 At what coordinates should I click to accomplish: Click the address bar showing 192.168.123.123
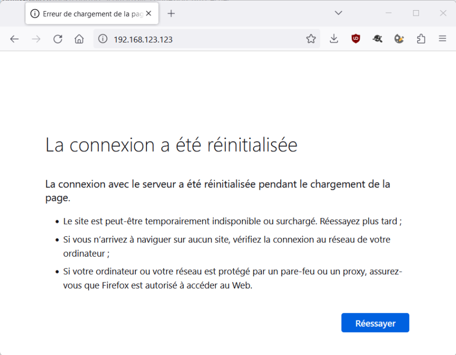[x=203, y=39]
